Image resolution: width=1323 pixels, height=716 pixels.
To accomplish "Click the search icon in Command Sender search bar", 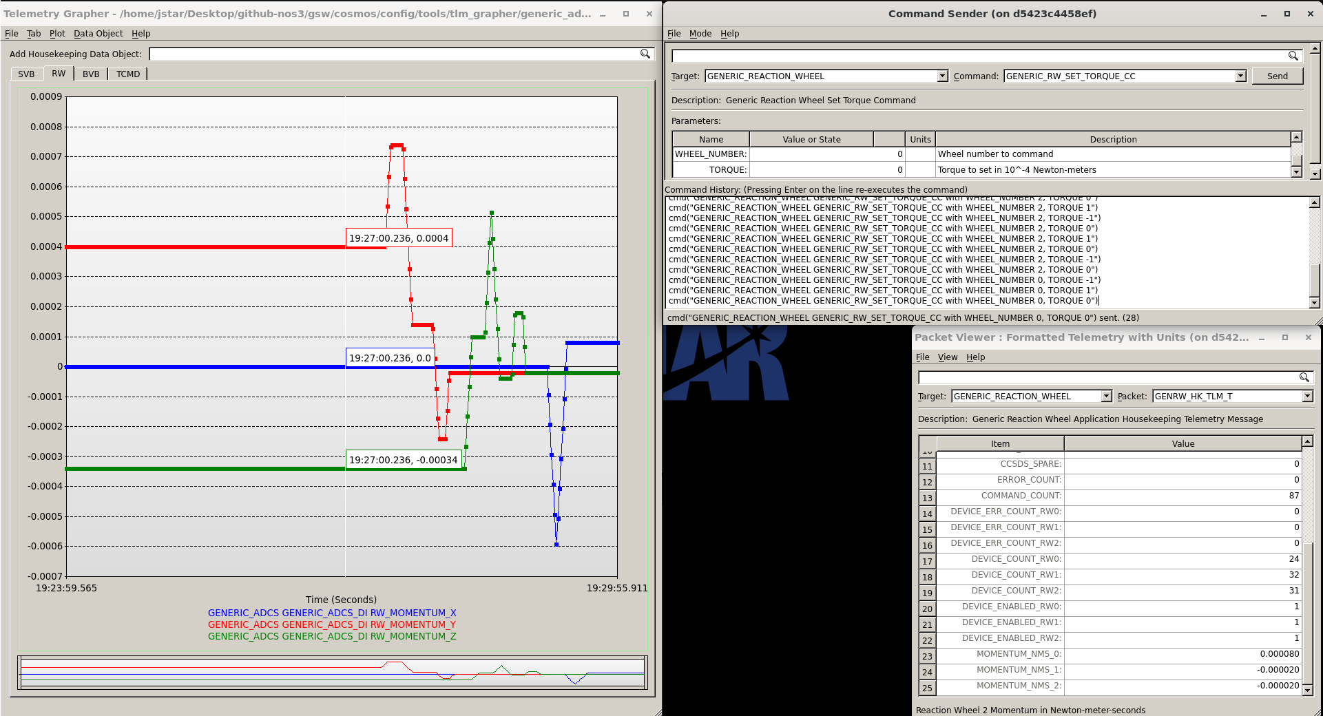I will [x=1293, y=56].
